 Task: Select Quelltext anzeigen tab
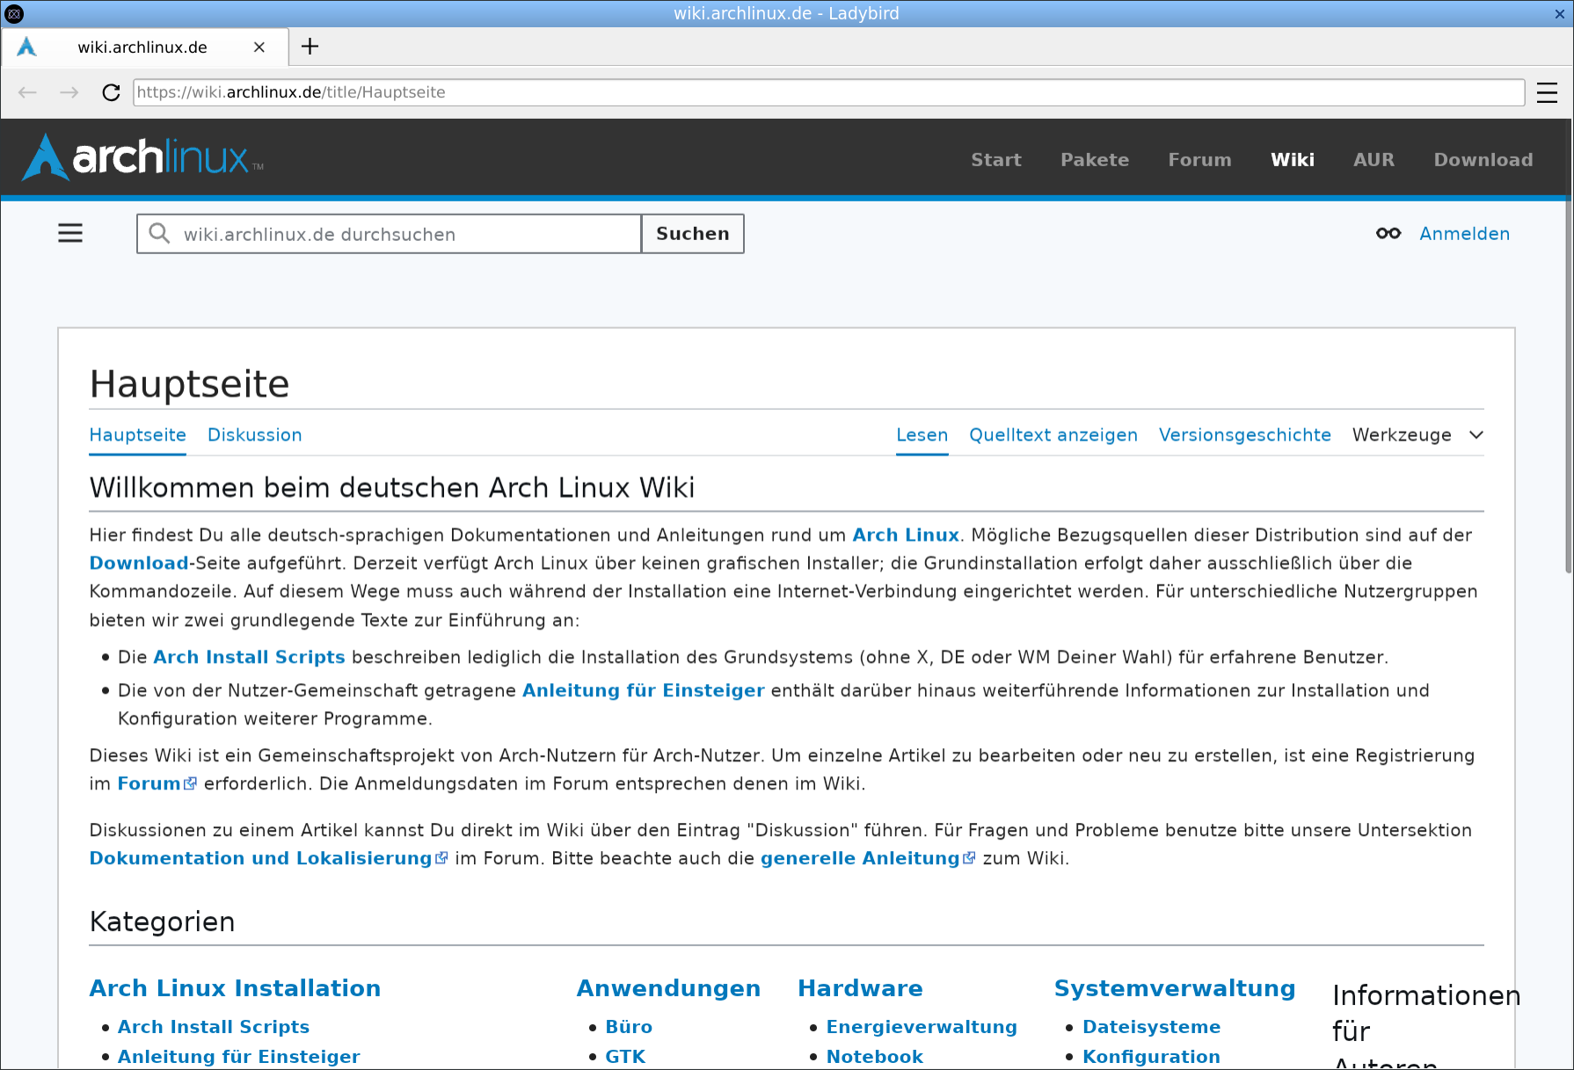[x=1053, y=435]
